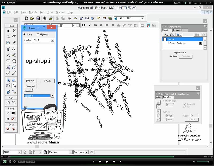Skip to next track in KMPlayer
This screenshot has width=214, height=166.
coord(114,161)
